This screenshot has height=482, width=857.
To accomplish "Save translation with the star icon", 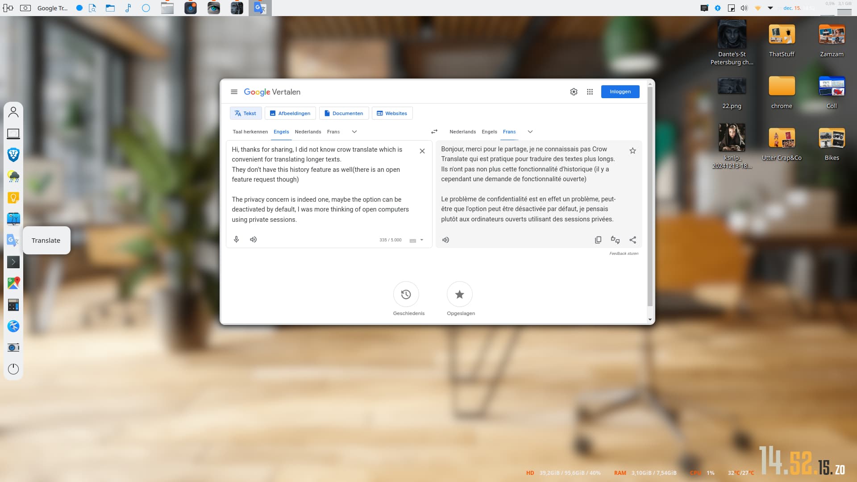I will (x=632, y=151).
